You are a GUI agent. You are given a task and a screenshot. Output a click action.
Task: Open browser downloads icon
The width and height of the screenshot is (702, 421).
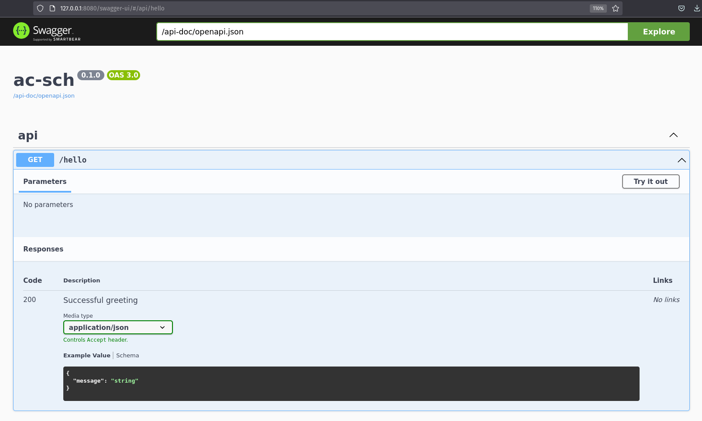point(697,8)
